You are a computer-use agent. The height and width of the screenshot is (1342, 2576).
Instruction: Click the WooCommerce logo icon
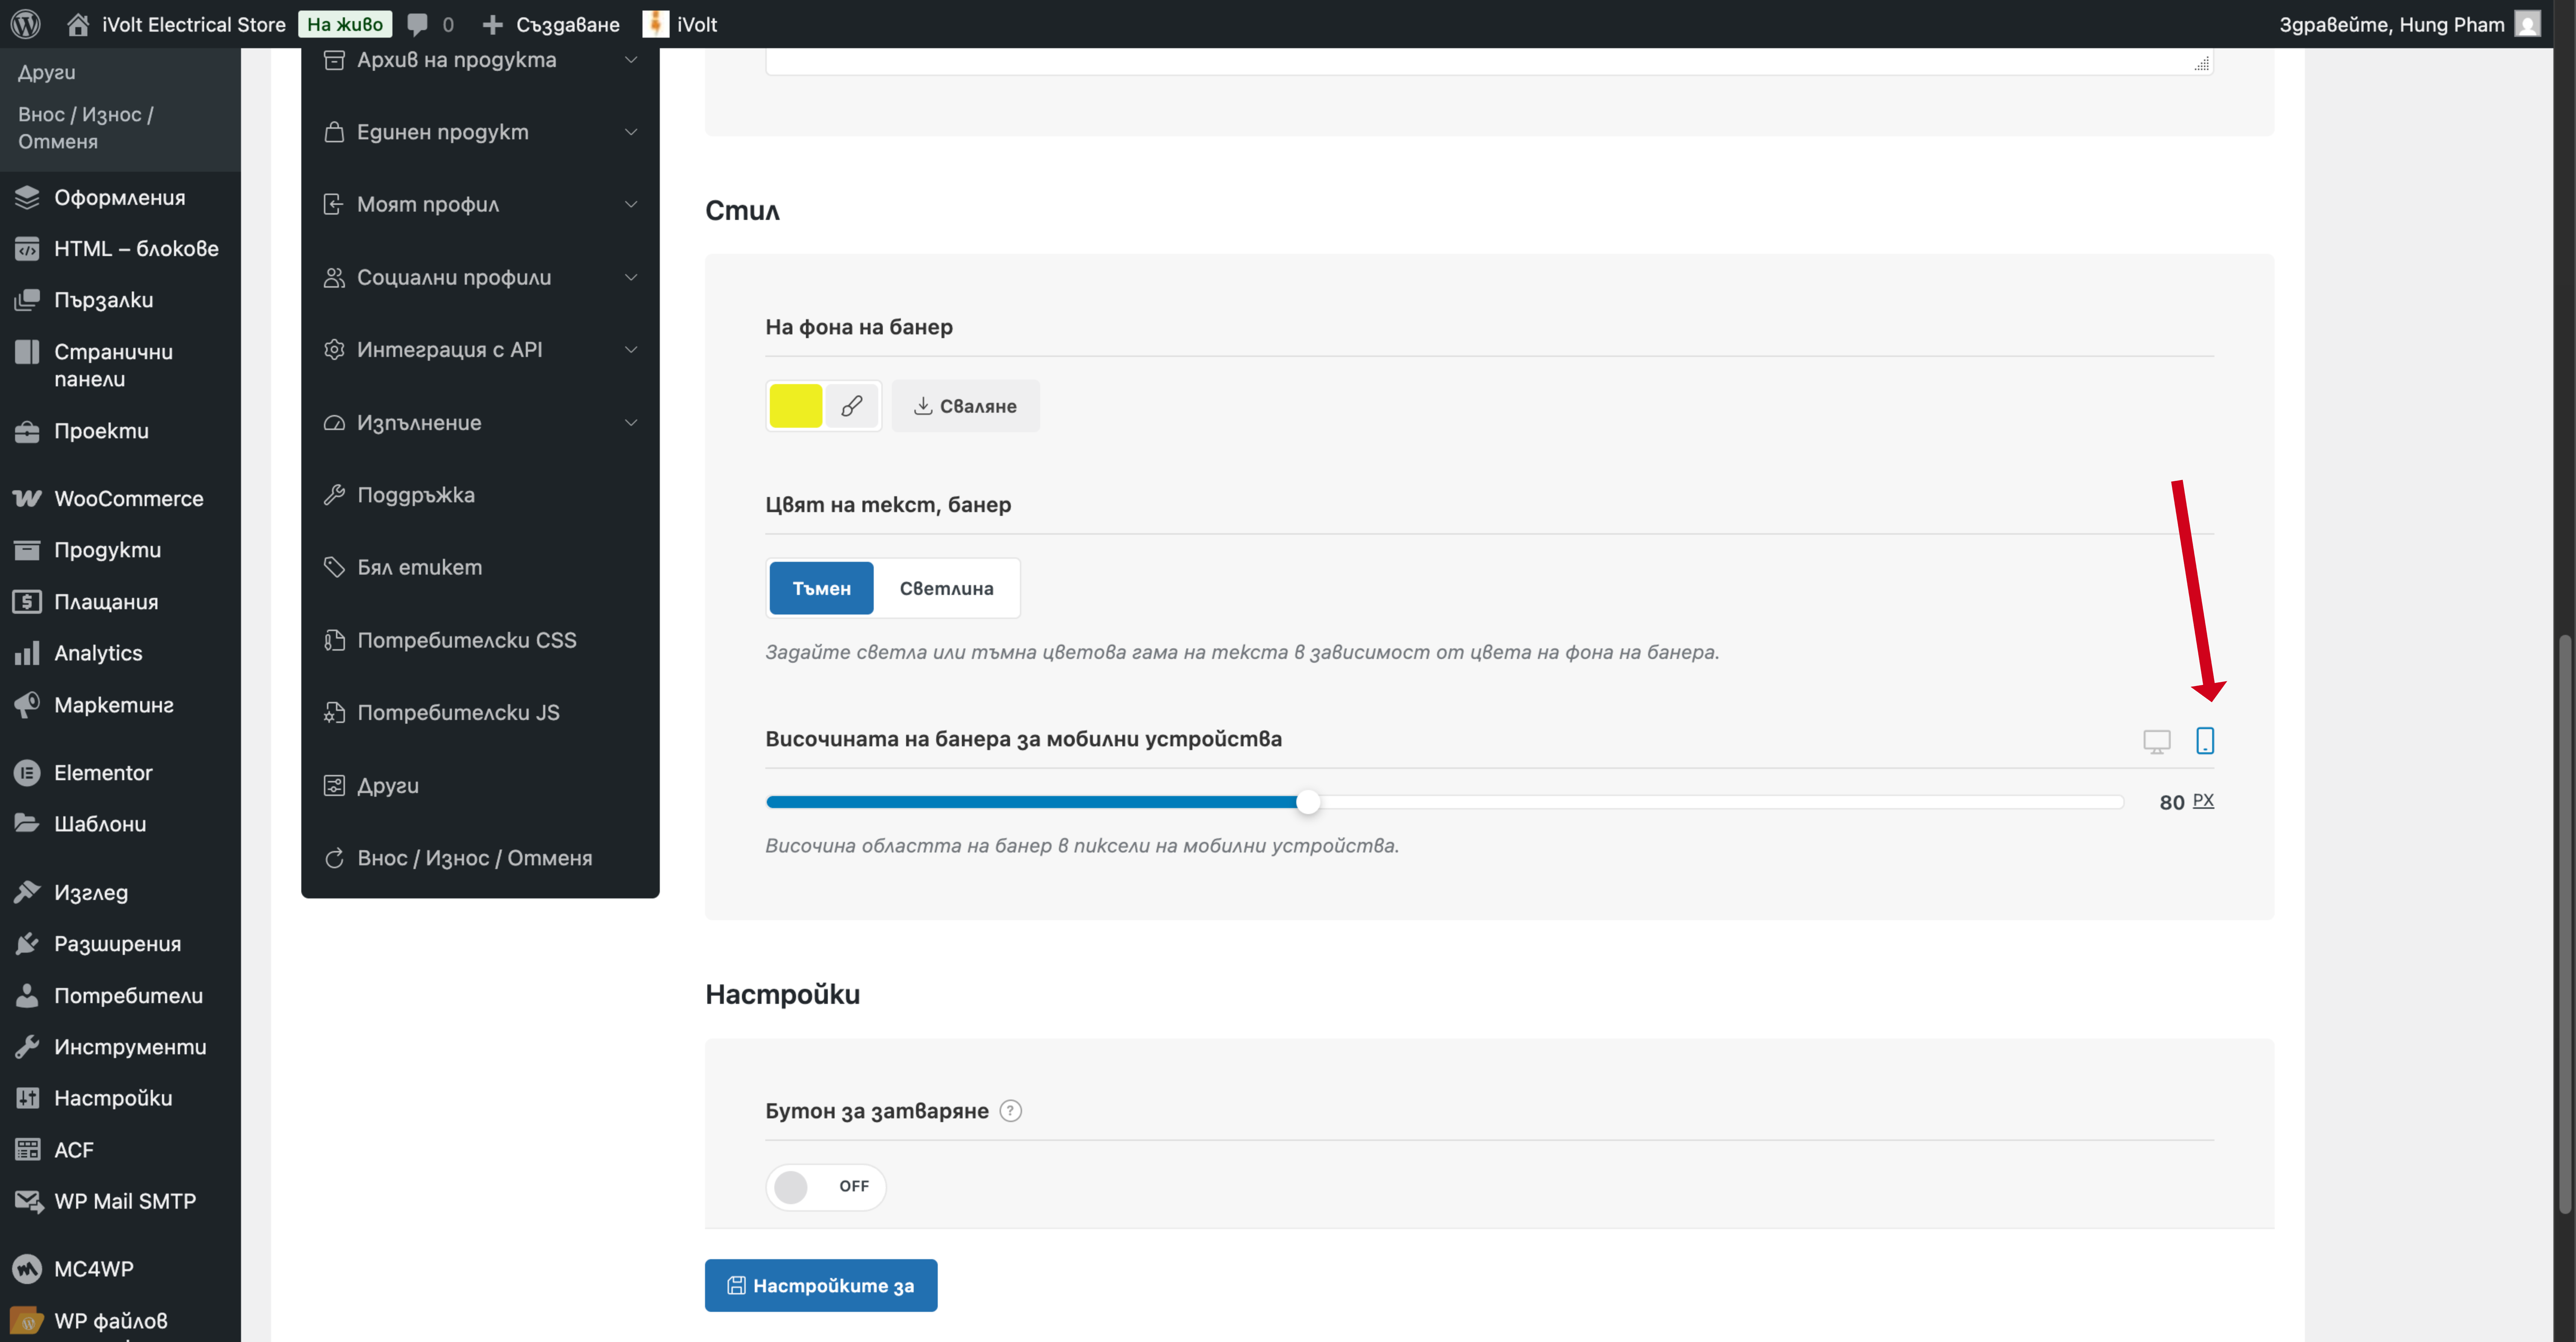[27, 498]
